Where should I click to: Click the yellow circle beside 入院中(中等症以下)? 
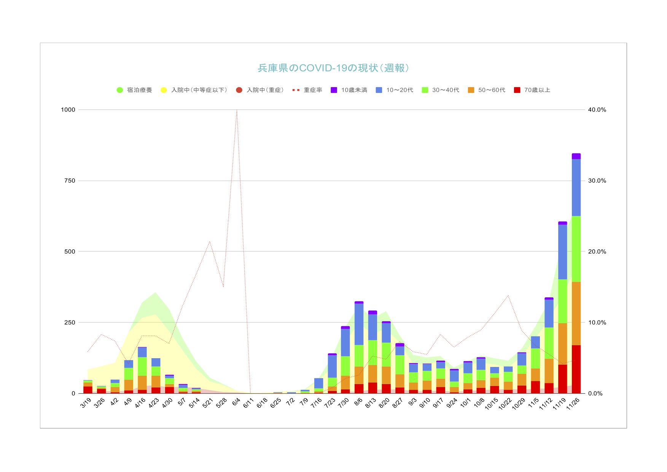pos(164,90)
